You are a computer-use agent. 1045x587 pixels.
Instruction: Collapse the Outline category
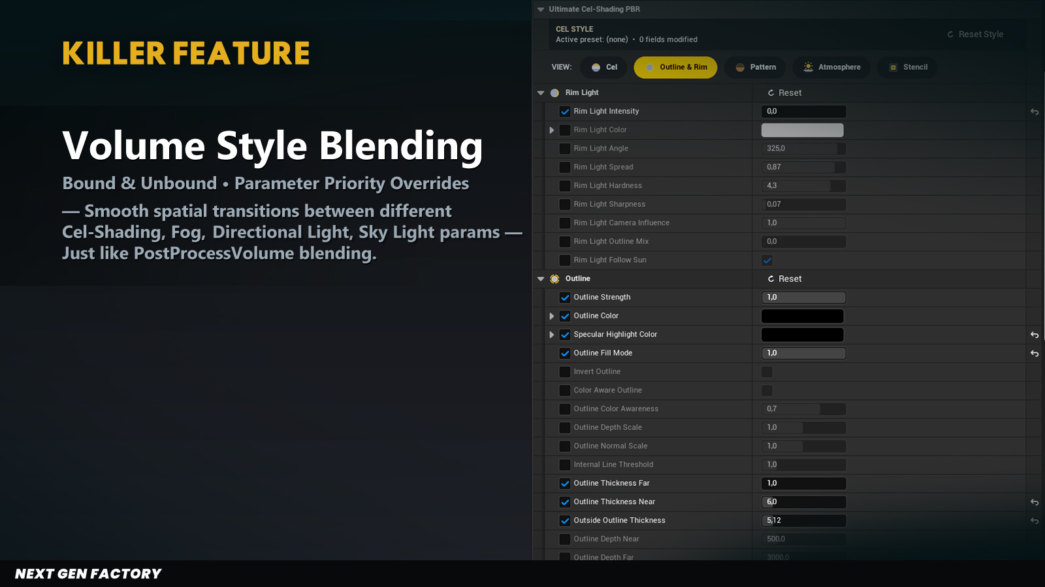(541, 278)
